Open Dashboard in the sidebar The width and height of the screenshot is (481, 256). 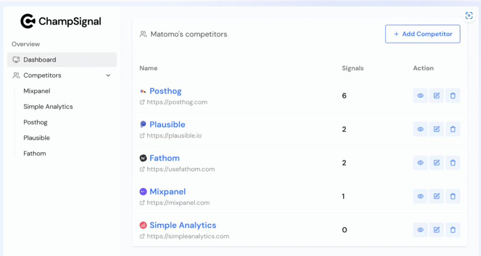point(62,60)
